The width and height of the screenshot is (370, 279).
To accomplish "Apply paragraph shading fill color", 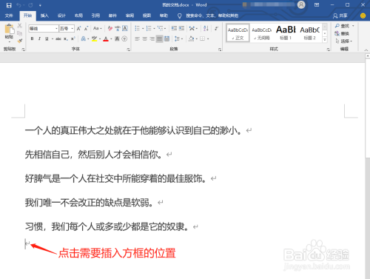I will click(191, 38).
